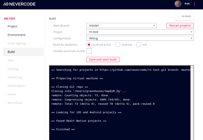Open the Workflows sidebar item
This screenshot has width=203, height=140.
(15, 103)
